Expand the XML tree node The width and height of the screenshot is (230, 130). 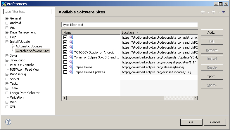click(7, 107)
